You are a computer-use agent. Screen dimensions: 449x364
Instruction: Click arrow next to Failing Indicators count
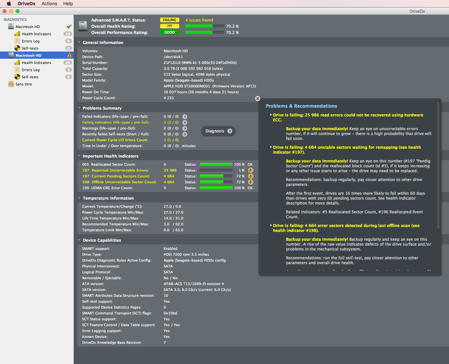click(185, 122)
